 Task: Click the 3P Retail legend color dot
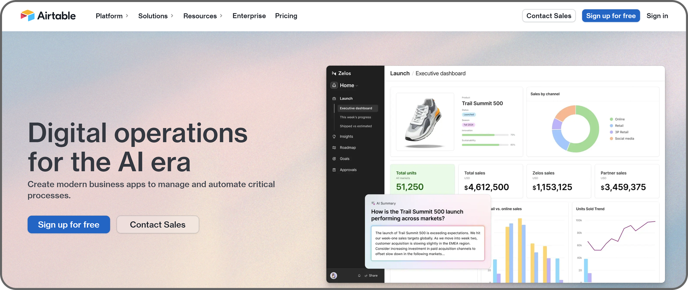pyautogui.click(x=611, y=132)
